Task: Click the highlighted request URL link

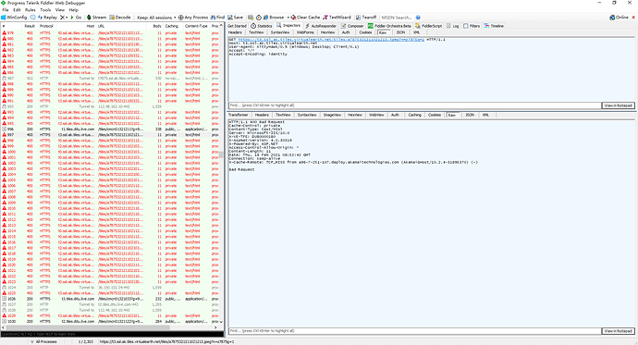Action: tap(331, 40)
